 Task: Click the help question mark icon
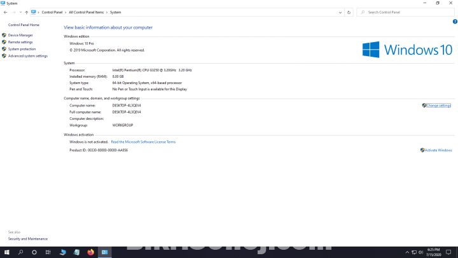455,22
